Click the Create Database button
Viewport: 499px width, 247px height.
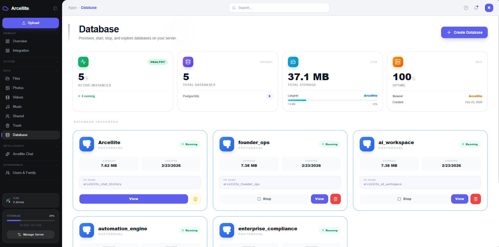point(464,32)
